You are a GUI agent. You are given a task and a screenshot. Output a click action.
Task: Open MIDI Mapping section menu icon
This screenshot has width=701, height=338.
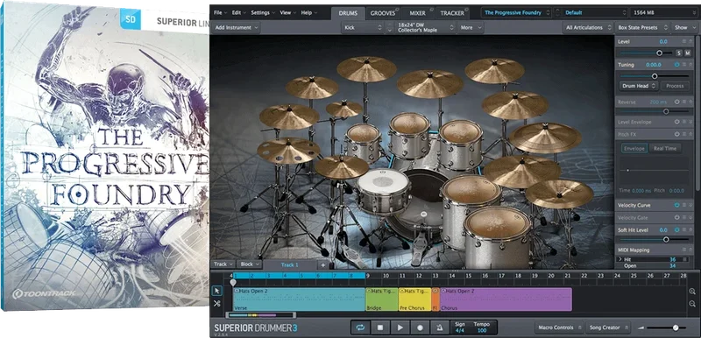684,250
